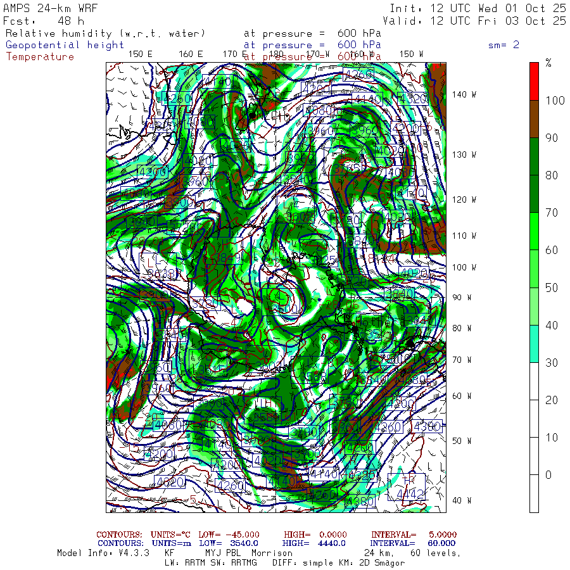Image resolution: width=570 pixels, height=570 pixels.
Task: Click the '160 E' longitude label
Action: point(191,54)
